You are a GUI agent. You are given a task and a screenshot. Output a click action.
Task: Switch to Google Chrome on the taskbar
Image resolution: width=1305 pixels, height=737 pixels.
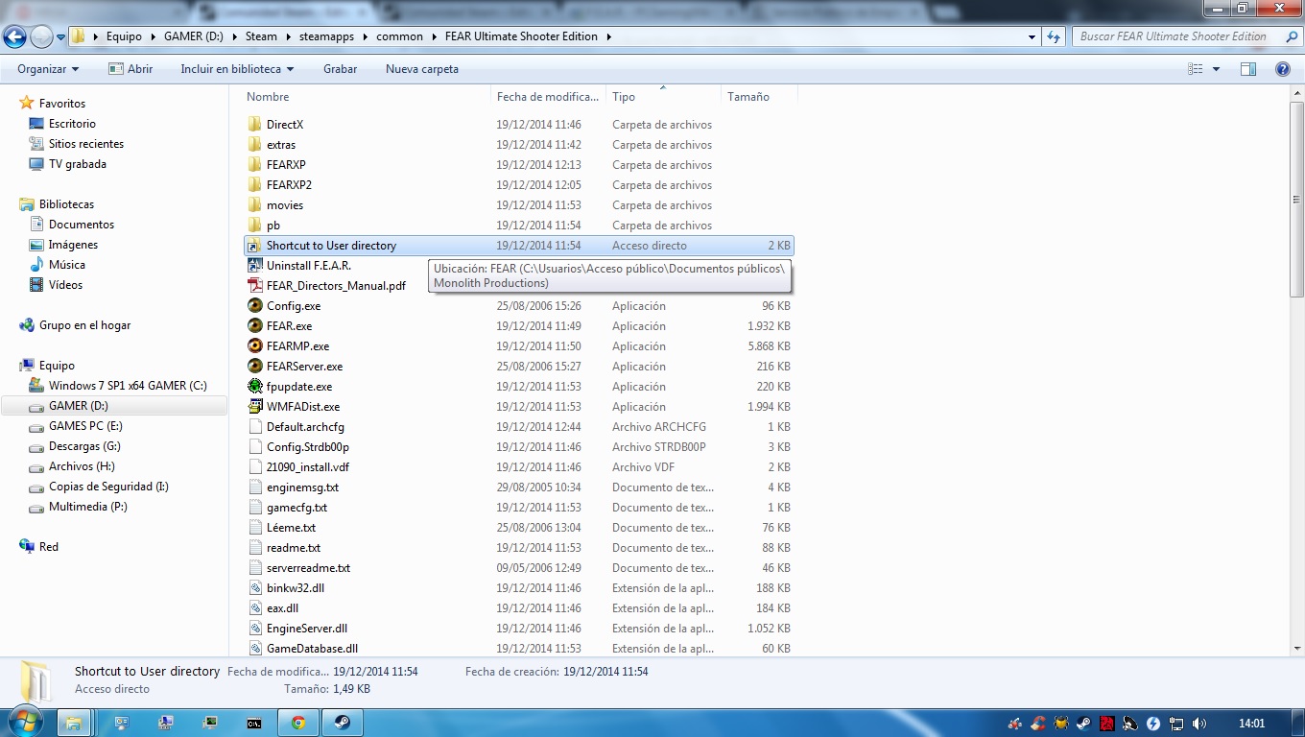pyautogui.click(x=298, y=723)
